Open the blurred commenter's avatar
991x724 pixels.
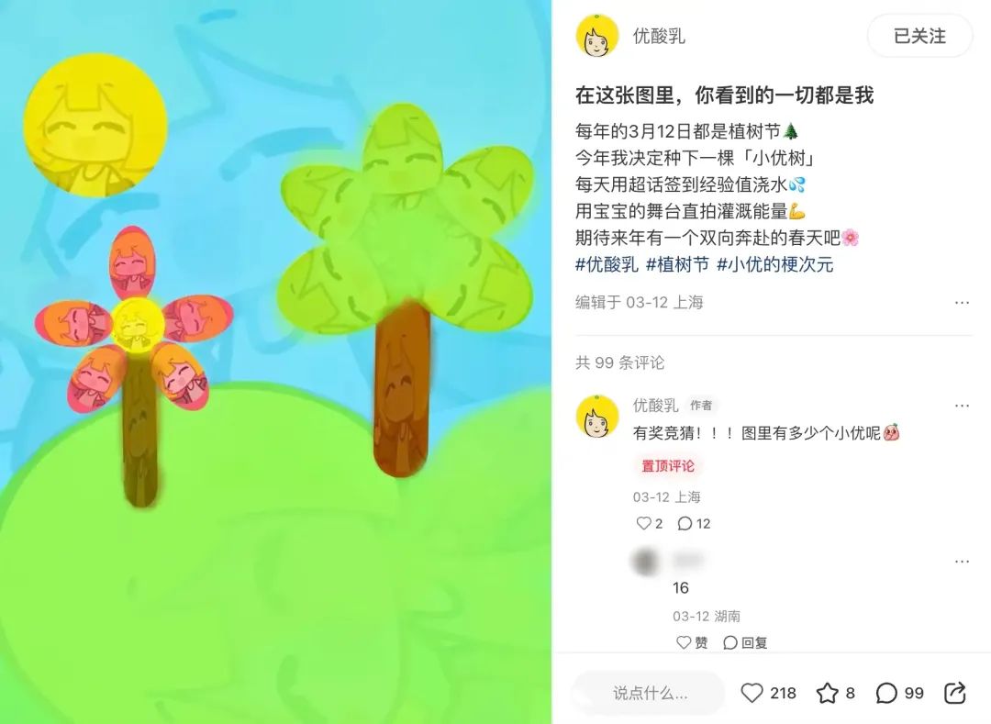(x=645, y=562)
